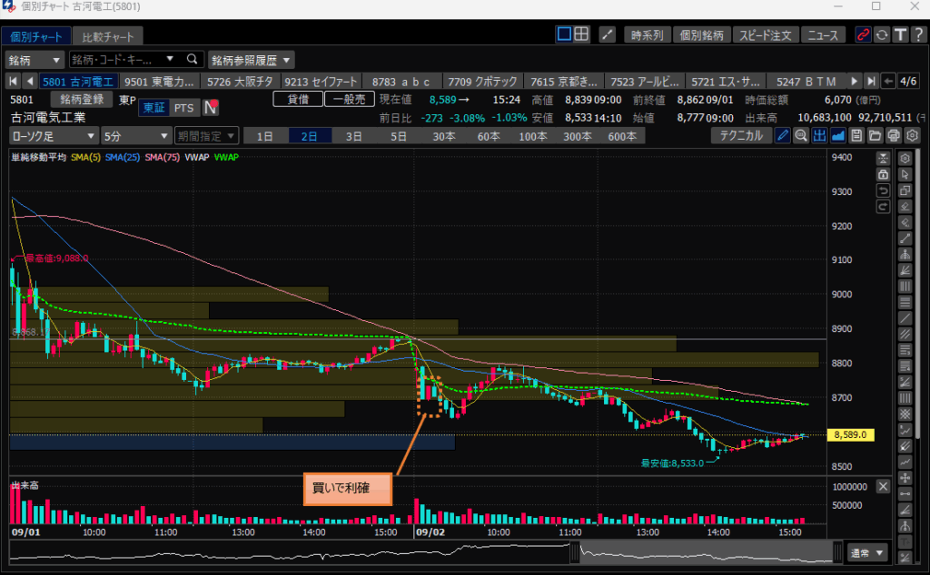Click the floppy disk save icon
Viewport: 930px width, 575px height.
pos(856,136)
